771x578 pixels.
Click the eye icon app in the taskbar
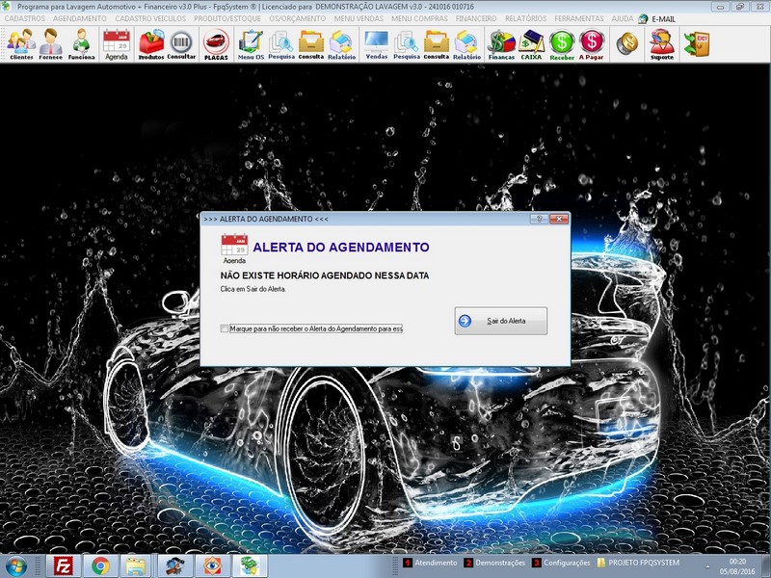(213, 566)
